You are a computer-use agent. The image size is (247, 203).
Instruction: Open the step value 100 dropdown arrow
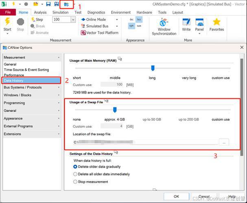[x=73, y=20]
